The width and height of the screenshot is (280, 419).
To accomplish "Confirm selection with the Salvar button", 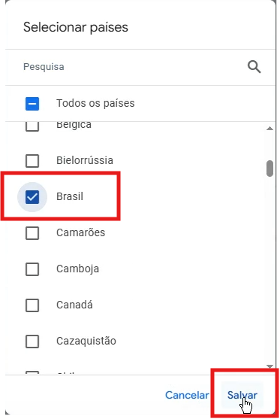I will click(x=242, y=395).
